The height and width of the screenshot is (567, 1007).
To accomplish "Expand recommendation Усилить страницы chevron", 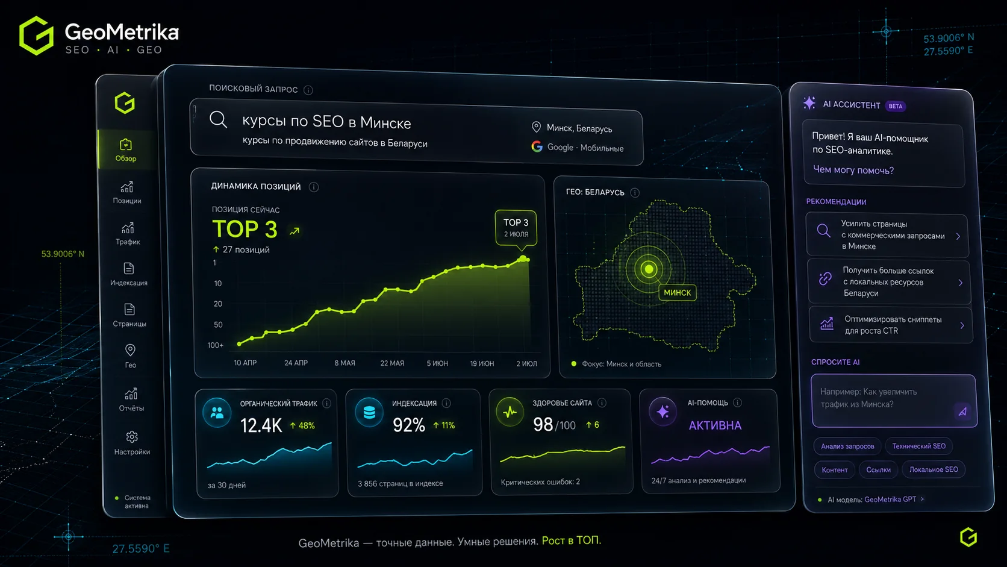I will [958, 236].
